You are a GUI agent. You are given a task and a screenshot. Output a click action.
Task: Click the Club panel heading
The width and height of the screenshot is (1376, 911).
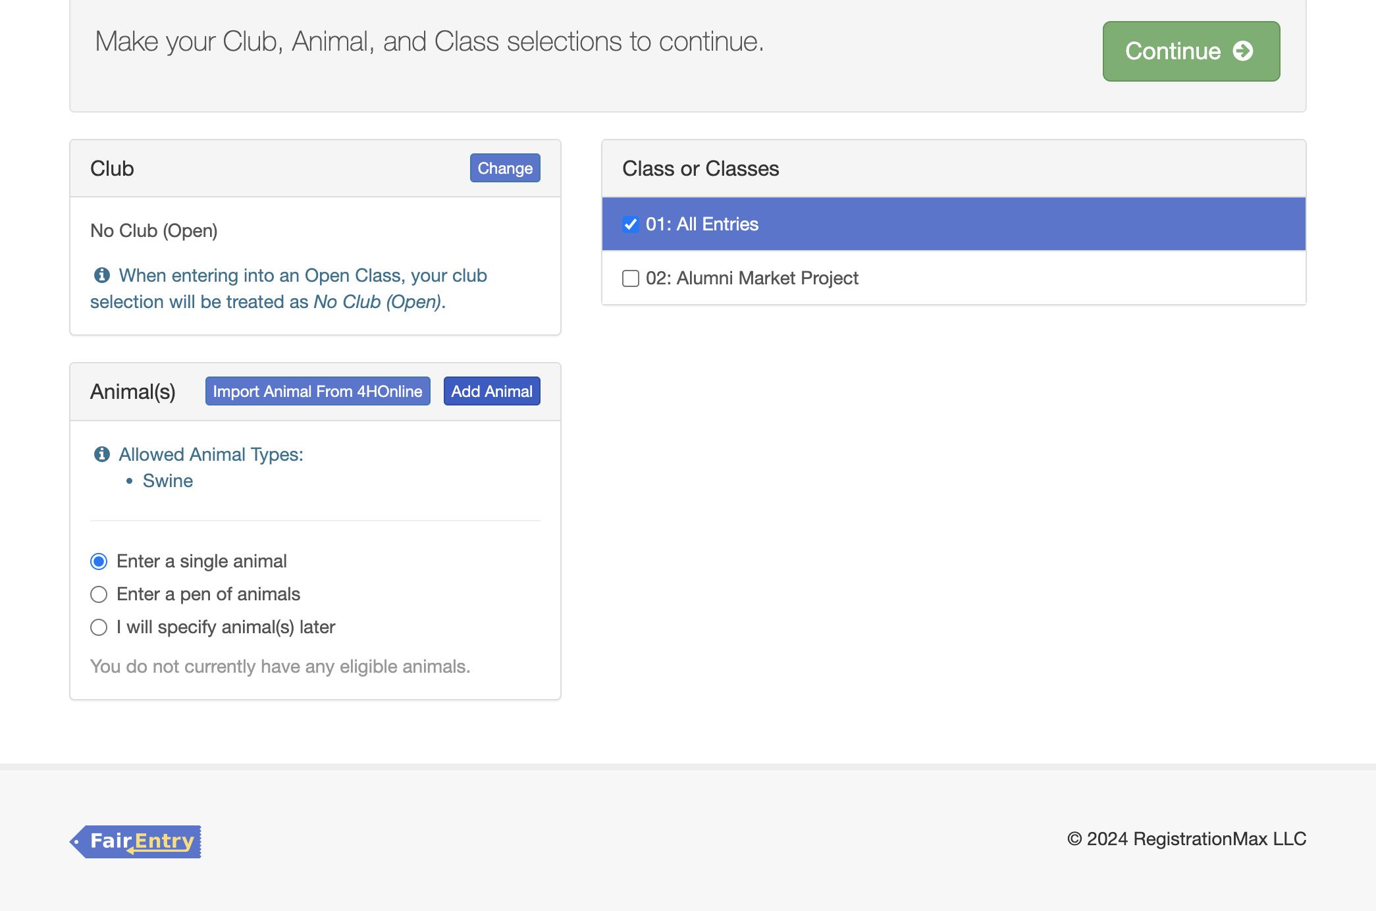[112, 169]
